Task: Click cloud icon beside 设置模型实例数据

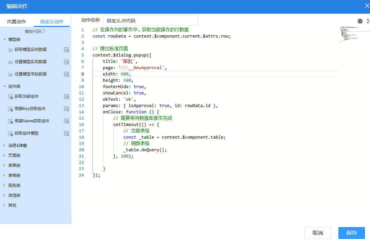Action: [x=10, y=62]
